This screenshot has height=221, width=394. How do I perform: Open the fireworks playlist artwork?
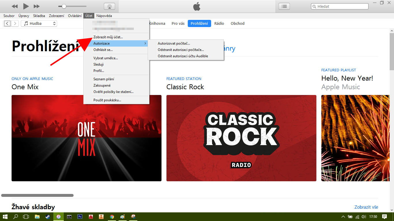coord(355,138)
